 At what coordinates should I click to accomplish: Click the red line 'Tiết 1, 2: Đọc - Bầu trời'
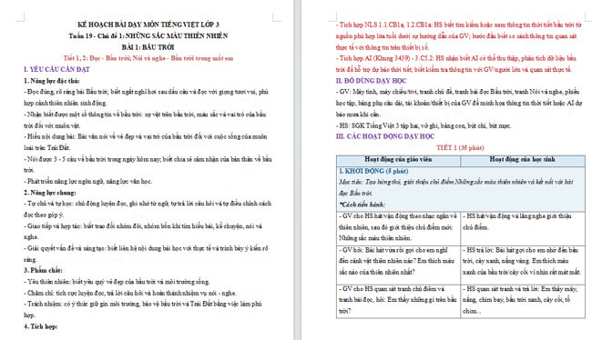click(148, 58)
